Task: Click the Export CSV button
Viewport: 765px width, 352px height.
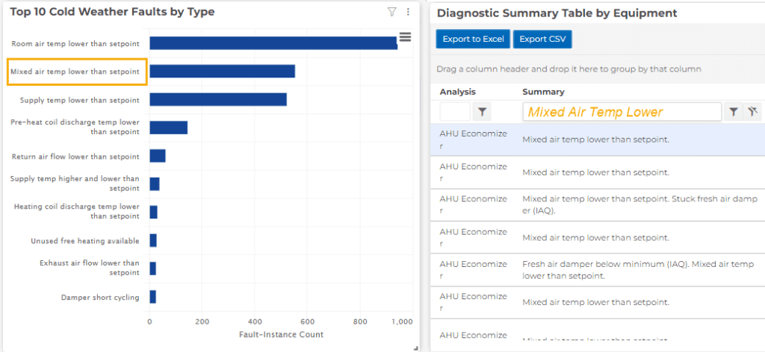Action: (542, 39)
